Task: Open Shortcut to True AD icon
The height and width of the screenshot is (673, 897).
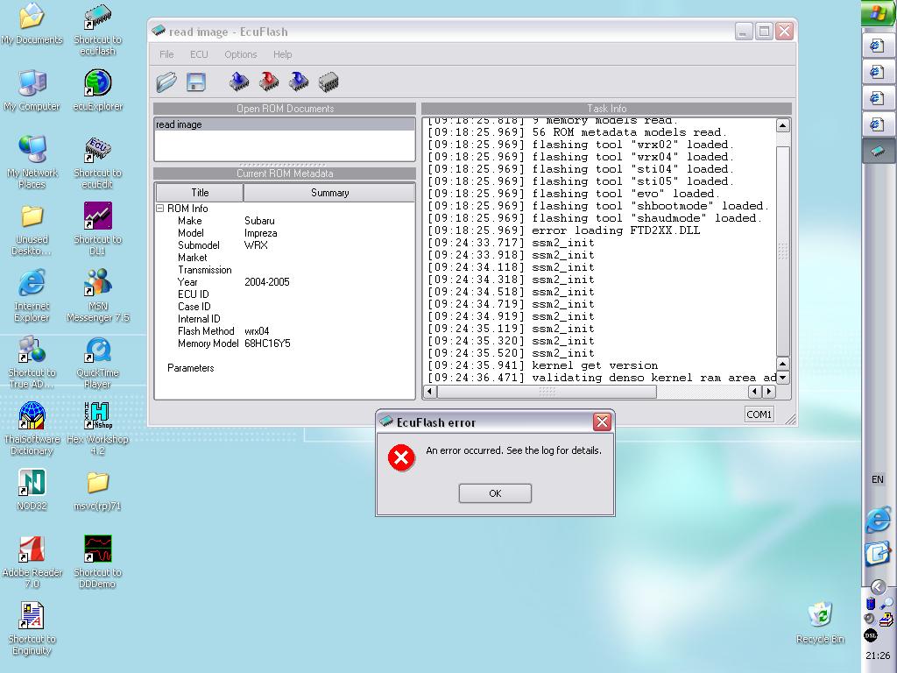Action: pos(32,363)
